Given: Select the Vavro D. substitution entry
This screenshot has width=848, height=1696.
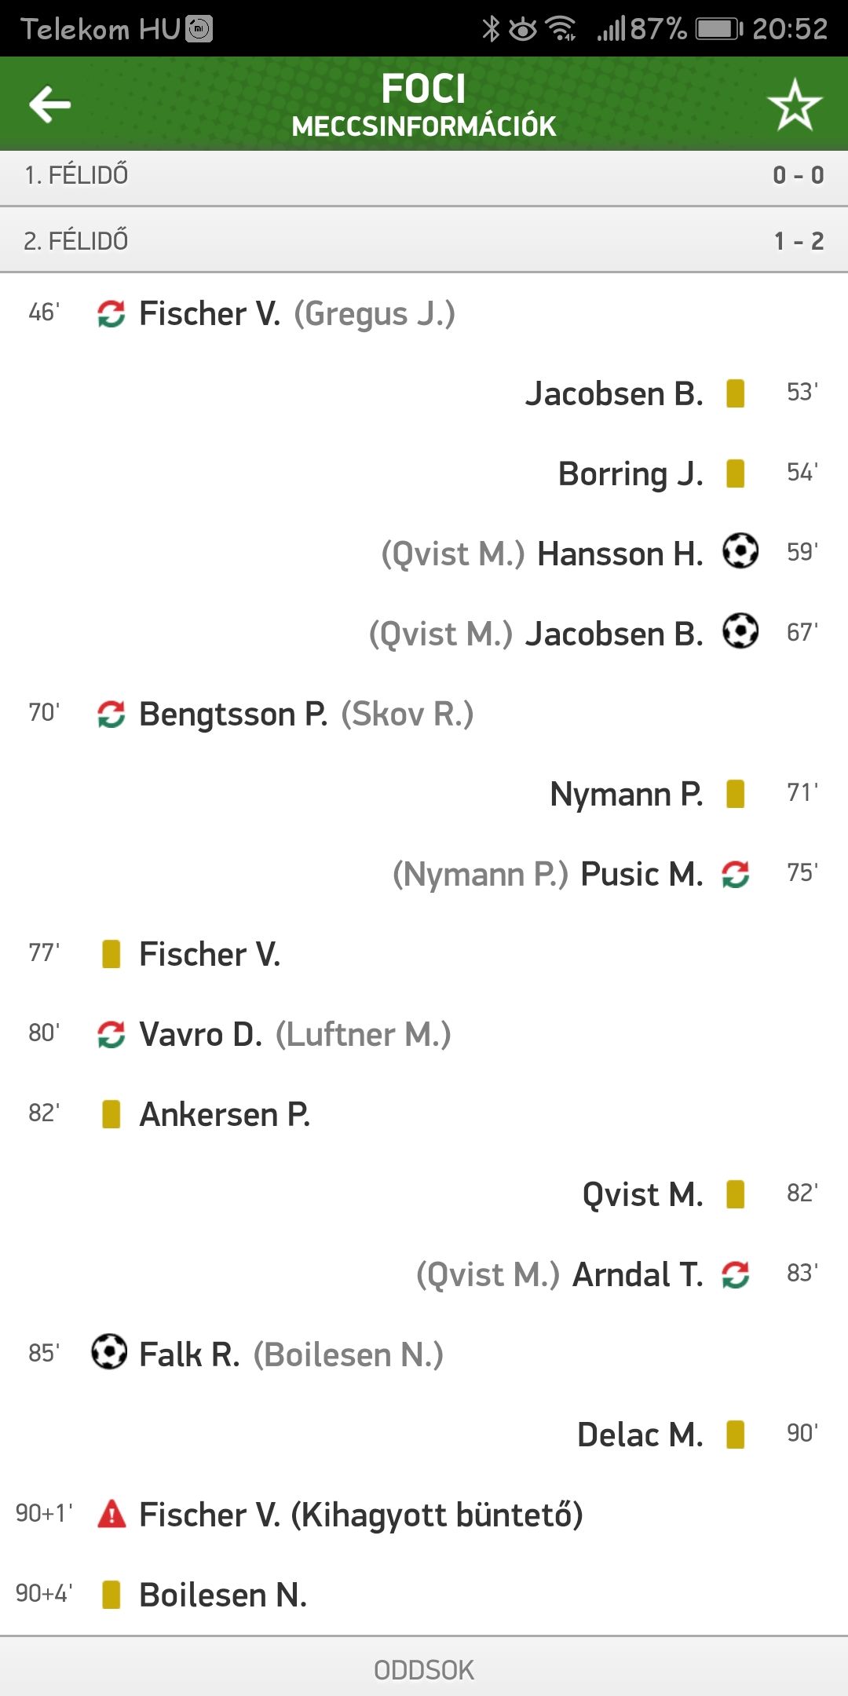Looking at the screenshot, I should pyautogui.click(x=201, y=1035).
